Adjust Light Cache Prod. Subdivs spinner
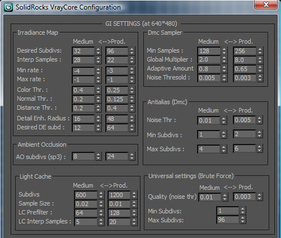 [x=134, y=195]
